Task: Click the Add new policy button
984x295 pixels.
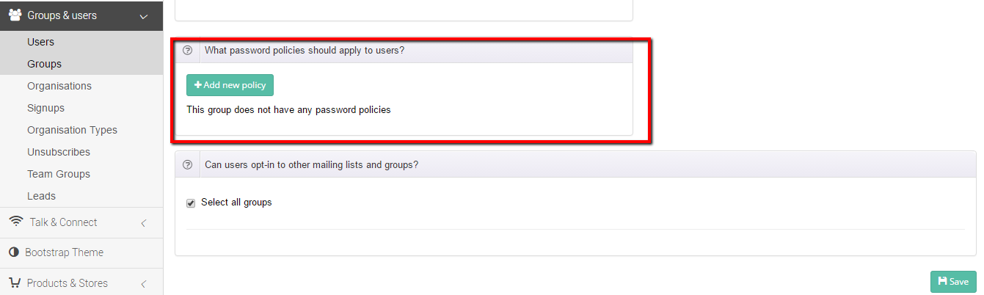Action: (230, 85)
